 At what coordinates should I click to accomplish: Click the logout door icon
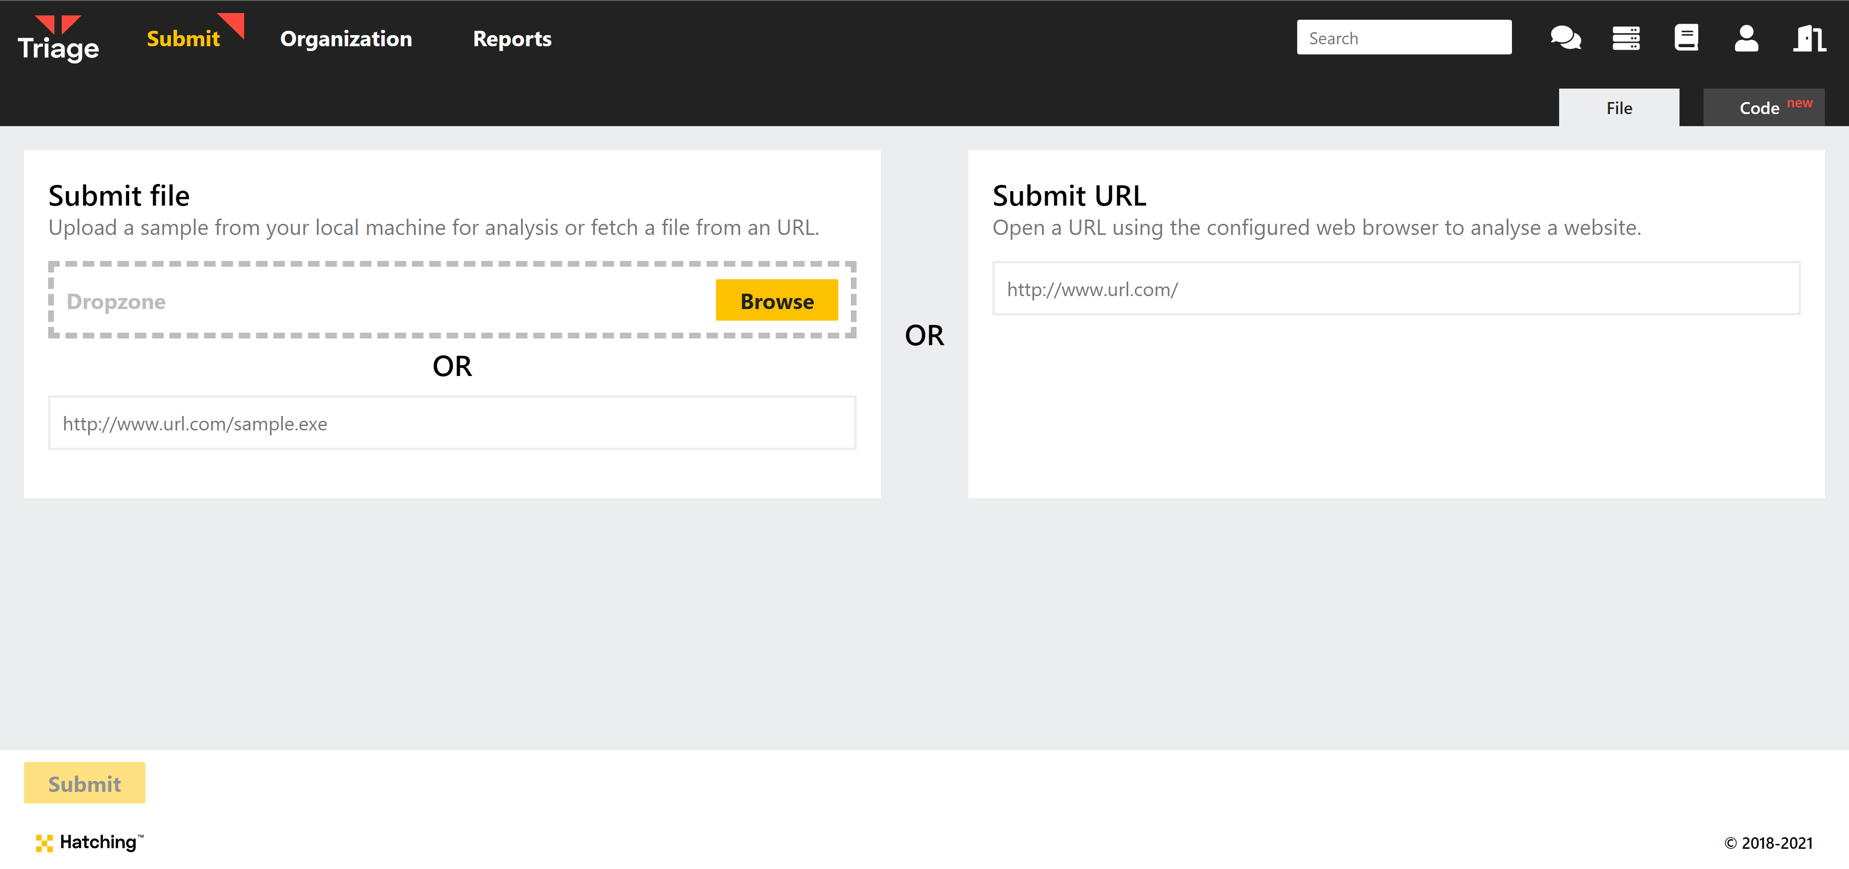[1810, 38]
